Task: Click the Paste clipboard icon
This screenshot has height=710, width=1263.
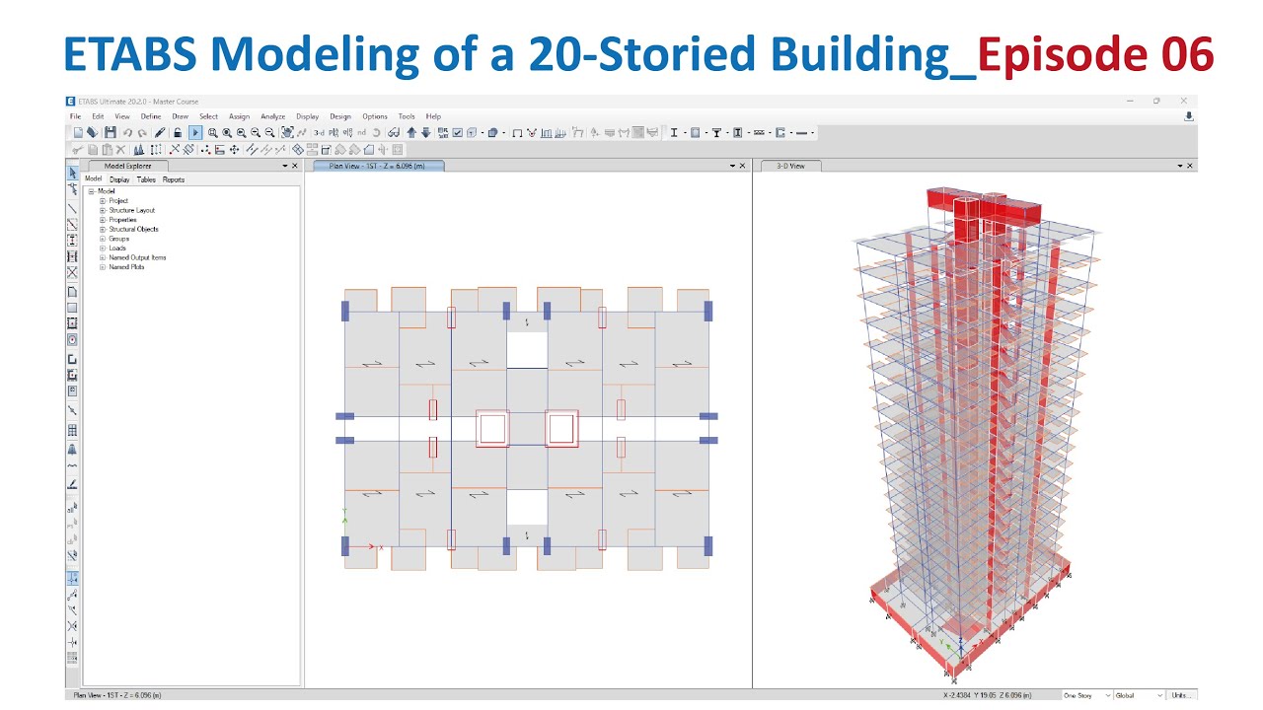Action: (x=107, y=150)
